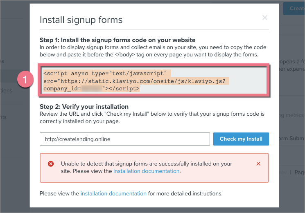Open installation documentation link at dialog bottom
This screenshot has width=305, height=213.
coord(113,193)
